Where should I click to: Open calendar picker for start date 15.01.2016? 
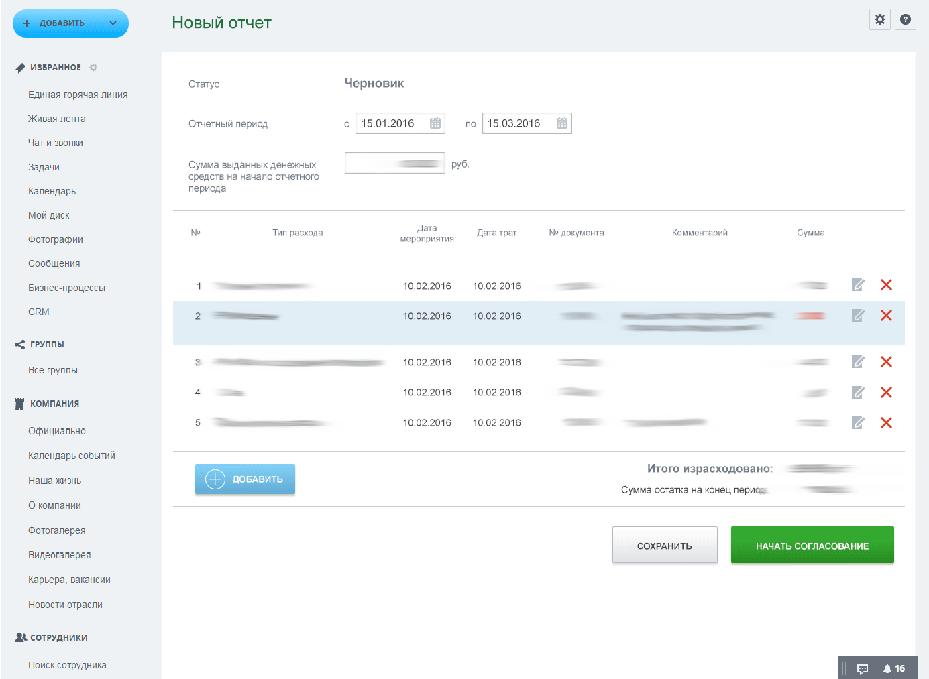tap(435, 123)
